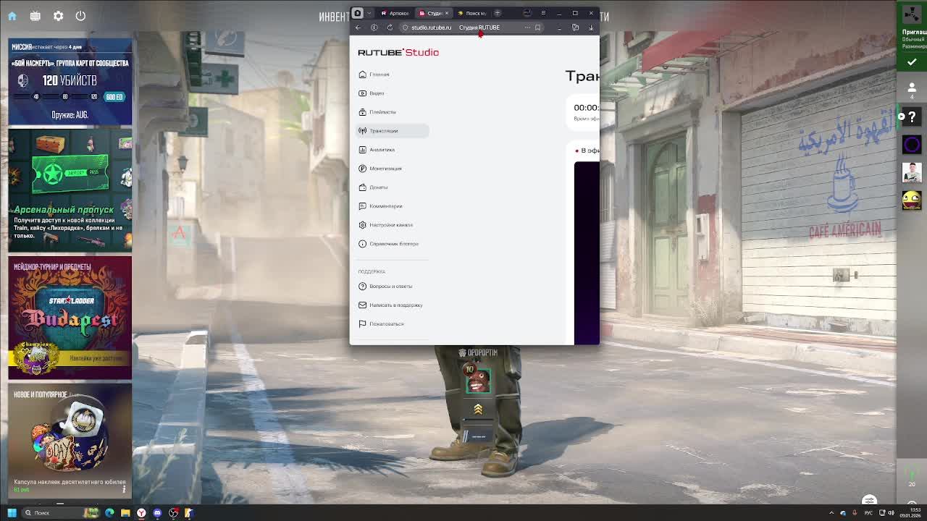This screenshot has height=521, width=927.
Task: Click the player avatar under OPOPOPTIM
Action: coord(478,381)
